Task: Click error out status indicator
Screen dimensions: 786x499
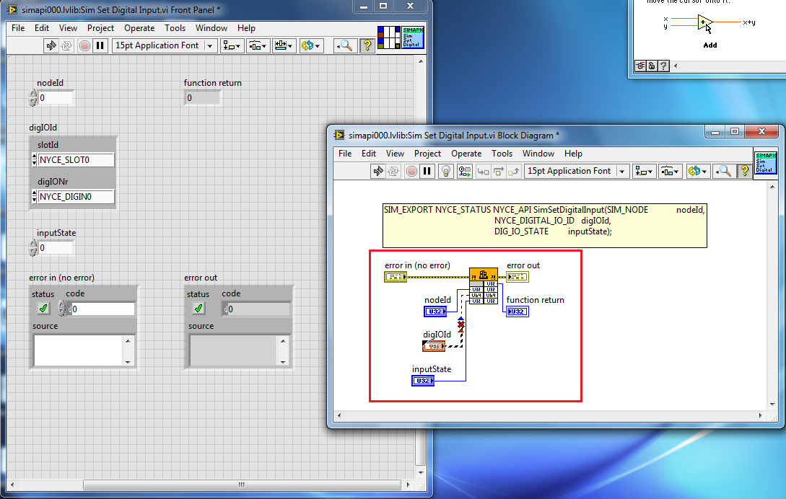Action: click(198, 309)
